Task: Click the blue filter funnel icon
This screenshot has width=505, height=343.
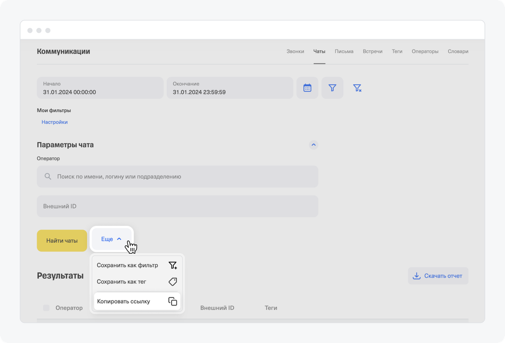Action: [332, 88]
